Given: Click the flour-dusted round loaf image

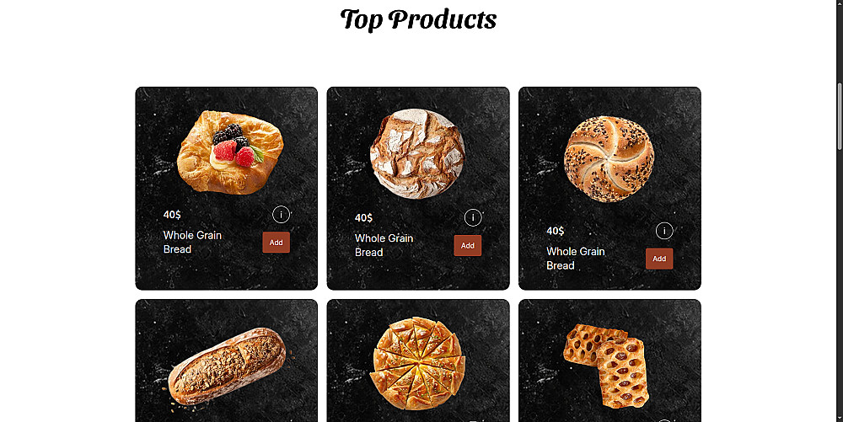Looking at the screenshot, I should click(x=418, y=153).
